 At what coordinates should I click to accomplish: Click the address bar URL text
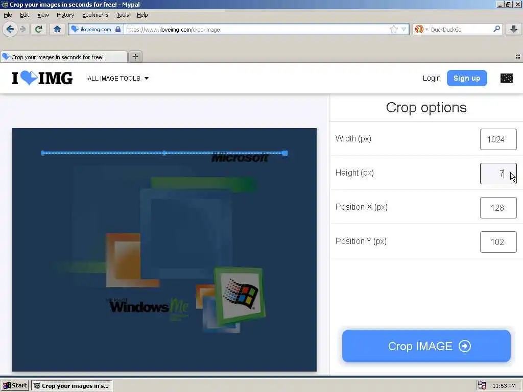[173, 30]
